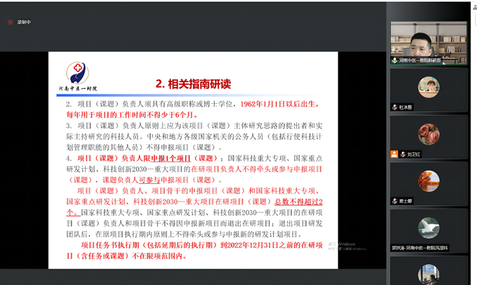Image resolution: width=477 pixels, height=285 pixels.
Task: Click the underlined 总数不得超过2个 text on slide
Action: 195,207
